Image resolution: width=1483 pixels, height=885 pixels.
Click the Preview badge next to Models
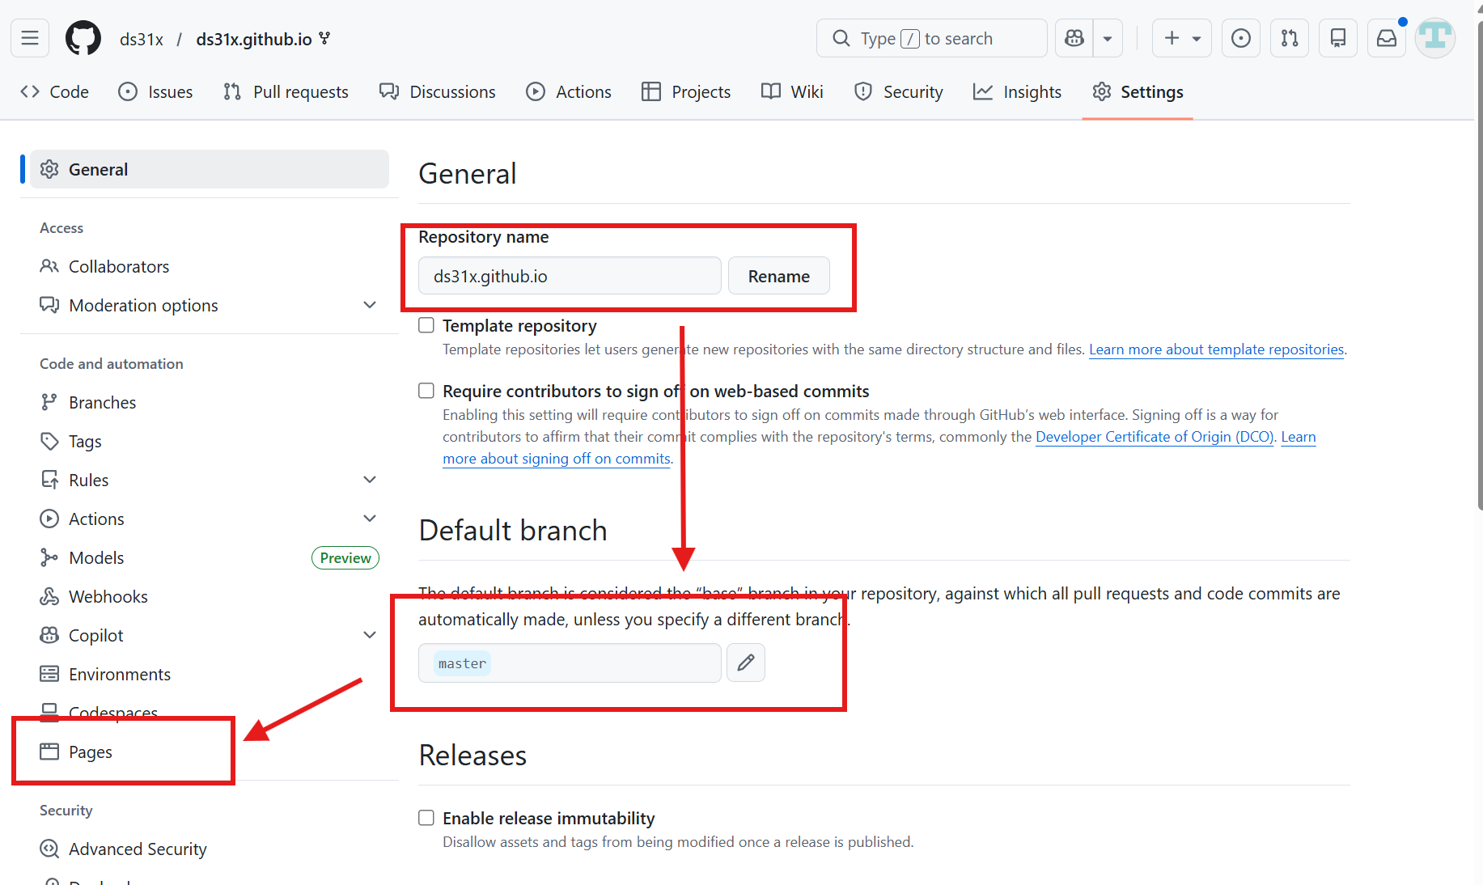point(345,557)
